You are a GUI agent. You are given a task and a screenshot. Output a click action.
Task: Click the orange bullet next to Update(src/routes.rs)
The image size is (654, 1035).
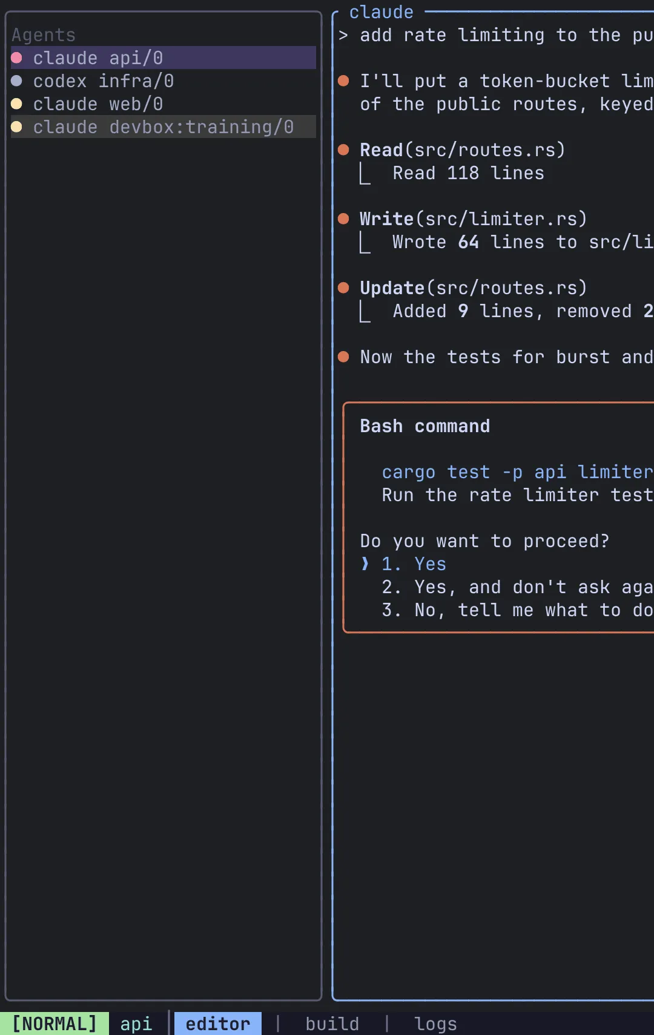click(343, 287)
